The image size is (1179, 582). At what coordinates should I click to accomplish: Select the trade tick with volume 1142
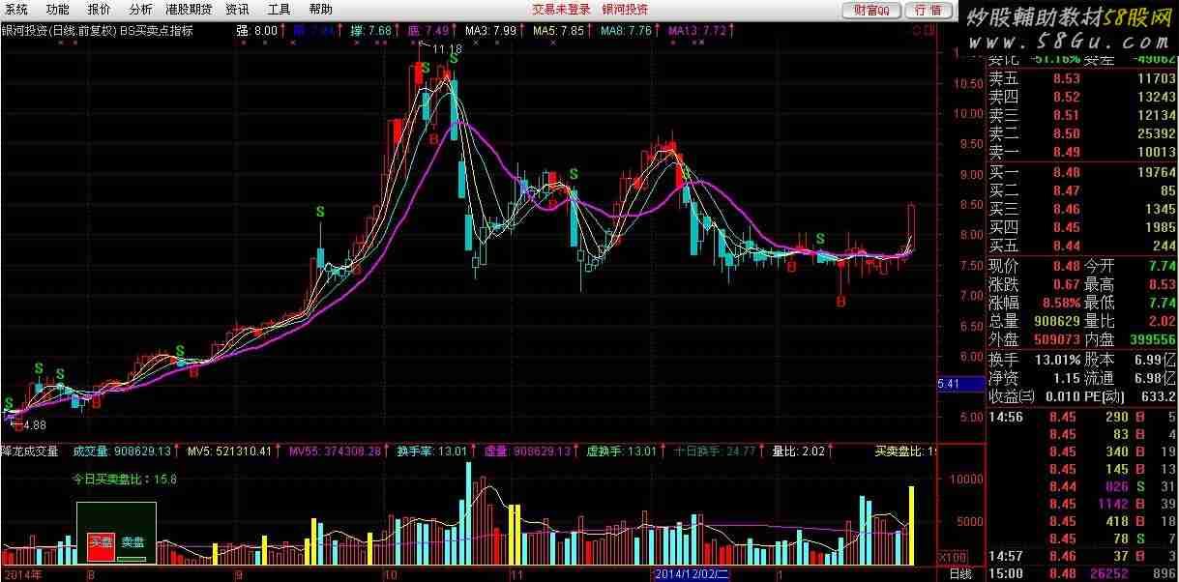point(1082,504)
